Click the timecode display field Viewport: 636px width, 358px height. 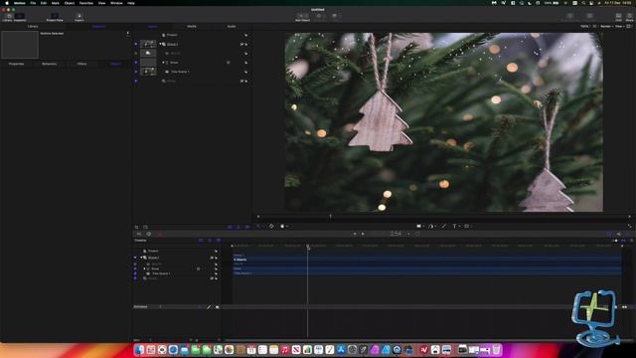(x=396, y=234)
